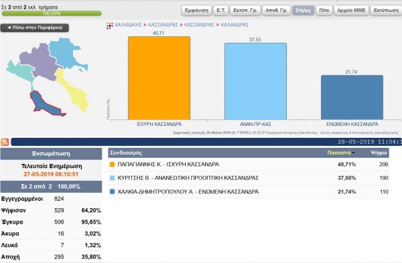Click the Εμφάνιση button

tap(196, 11)
